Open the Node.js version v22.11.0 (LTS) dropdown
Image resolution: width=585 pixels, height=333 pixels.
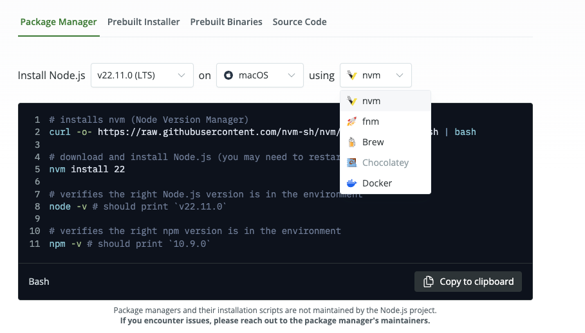pyautogui.click(x=142, y=75)
